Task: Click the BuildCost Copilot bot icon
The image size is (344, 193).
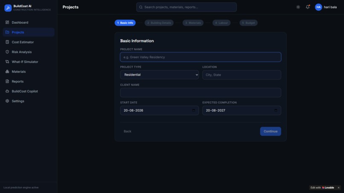Action: pyautogui.click(x=7, y=91)
